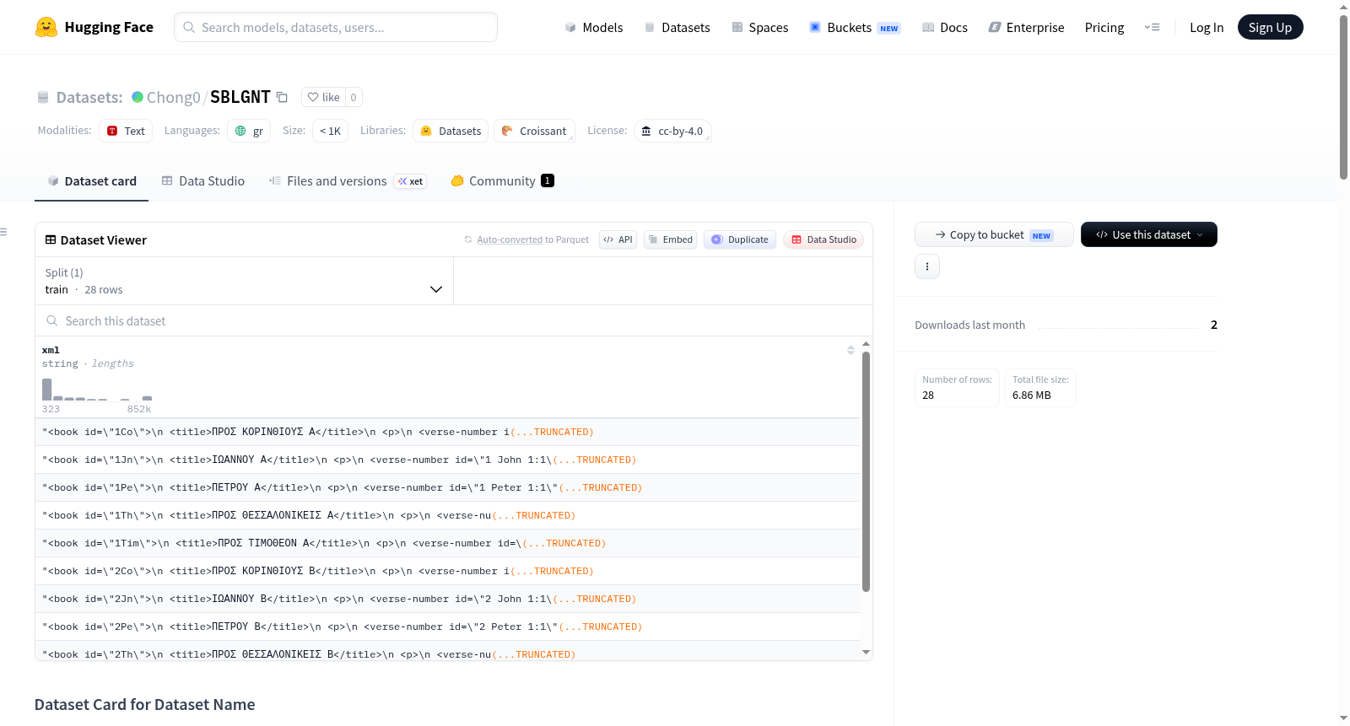Click the Copy to bucket button

994,234
